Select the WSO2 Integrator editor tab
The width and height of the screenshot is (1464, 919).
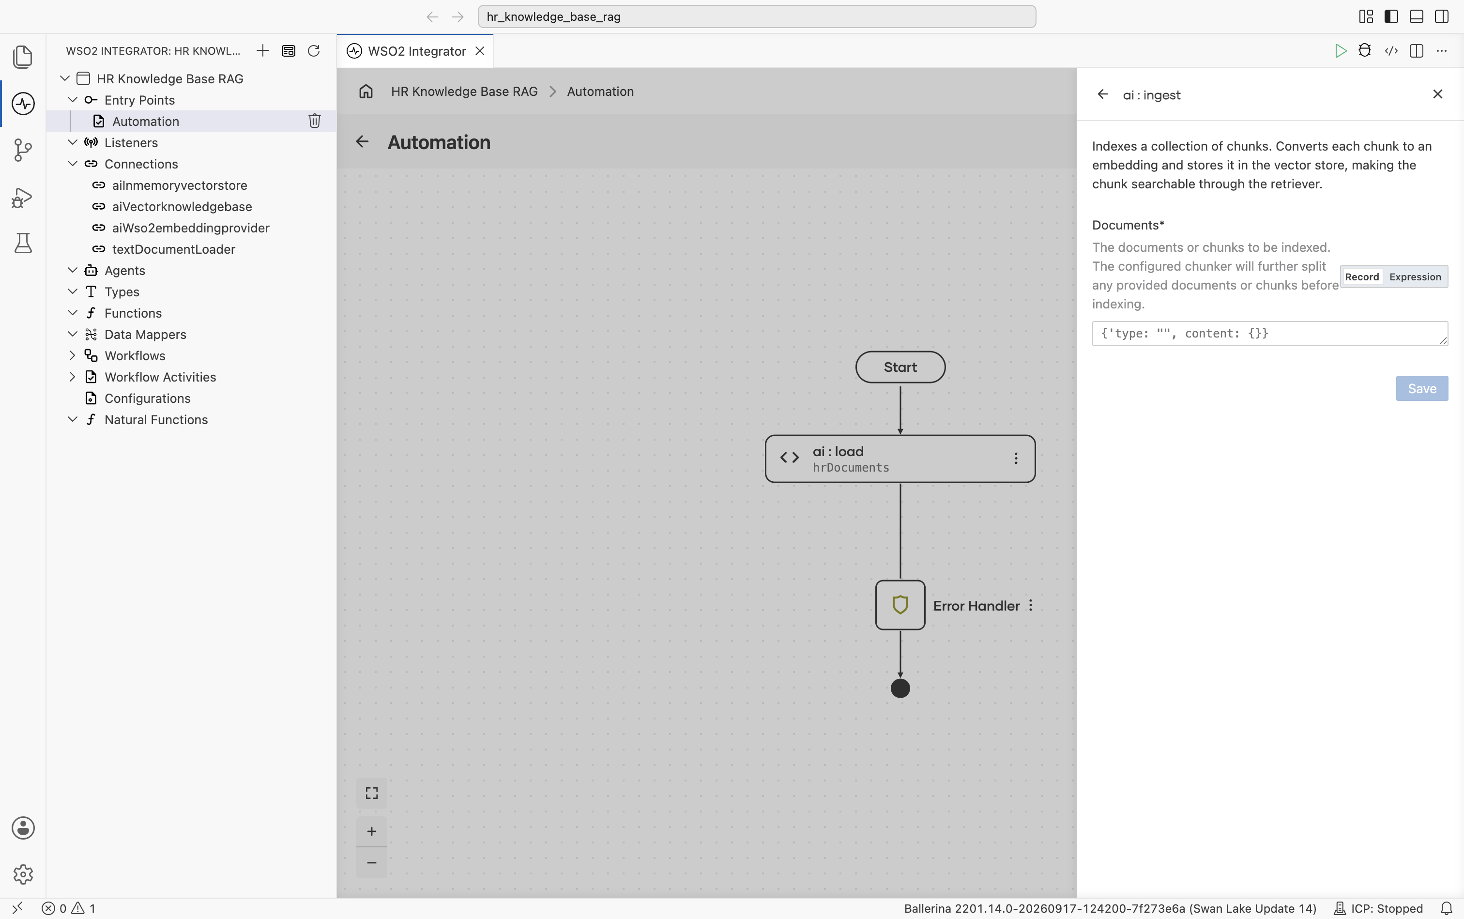point(416,51)
